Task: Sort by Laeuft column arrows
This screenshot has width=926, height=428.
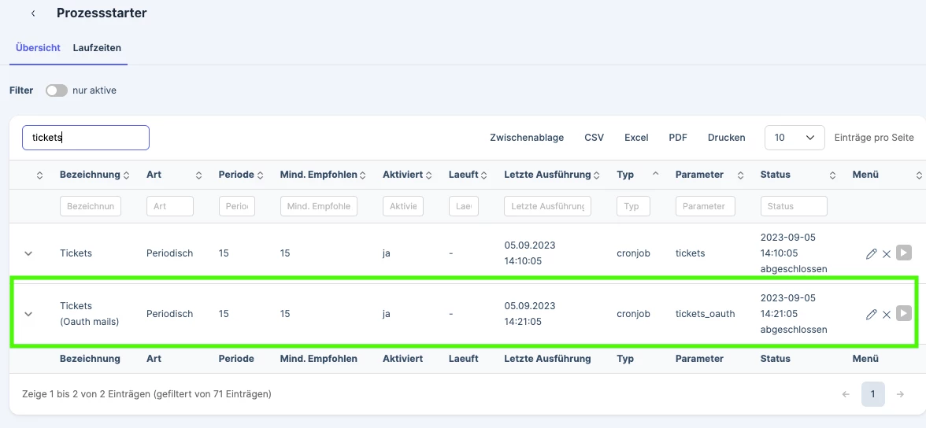Action: point(483,175)
